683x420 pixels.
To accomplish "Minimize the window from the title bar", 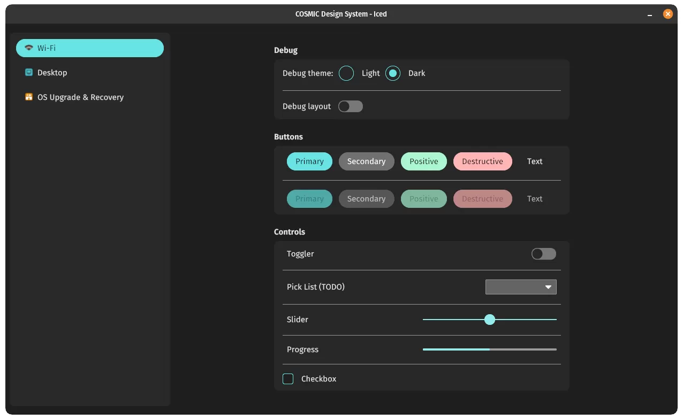I will [x=650, y=15].
